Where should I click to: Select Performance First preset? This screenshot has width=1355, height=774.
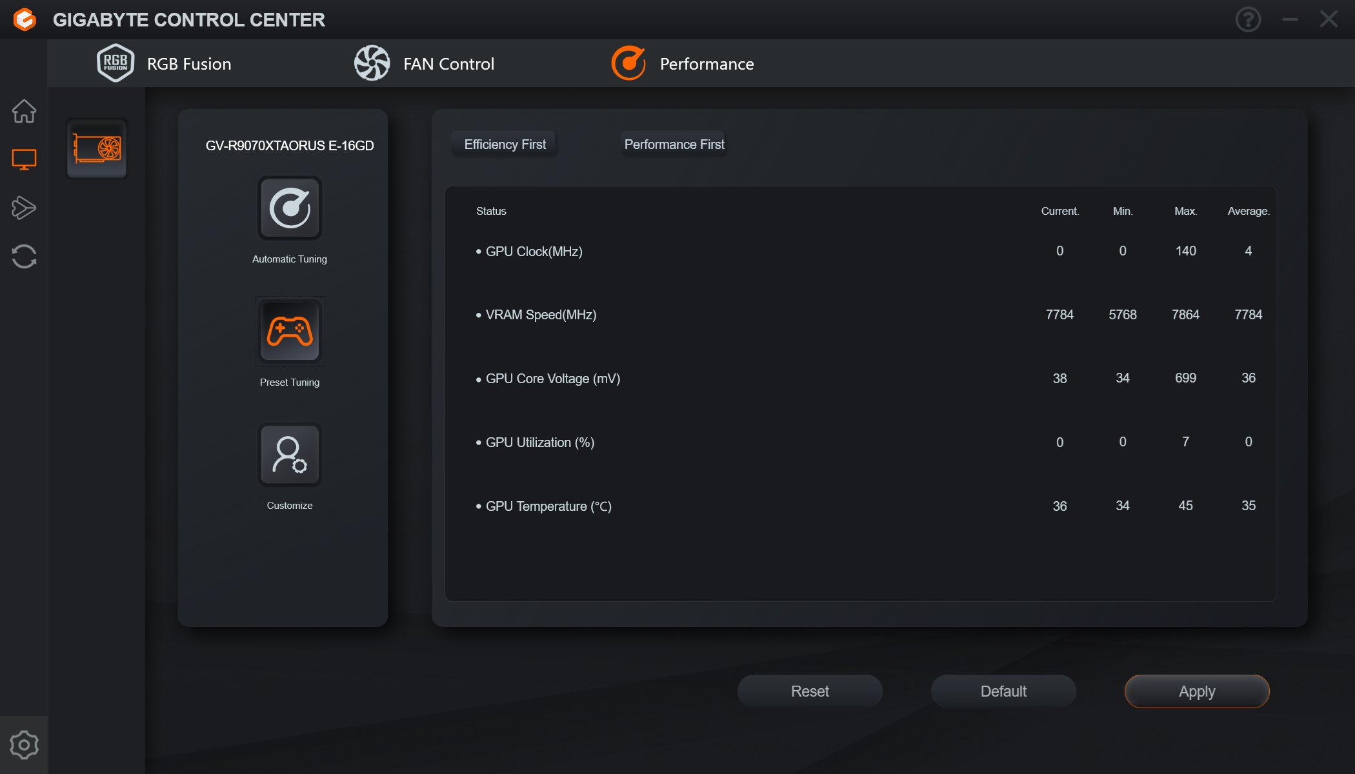(674, 144)
